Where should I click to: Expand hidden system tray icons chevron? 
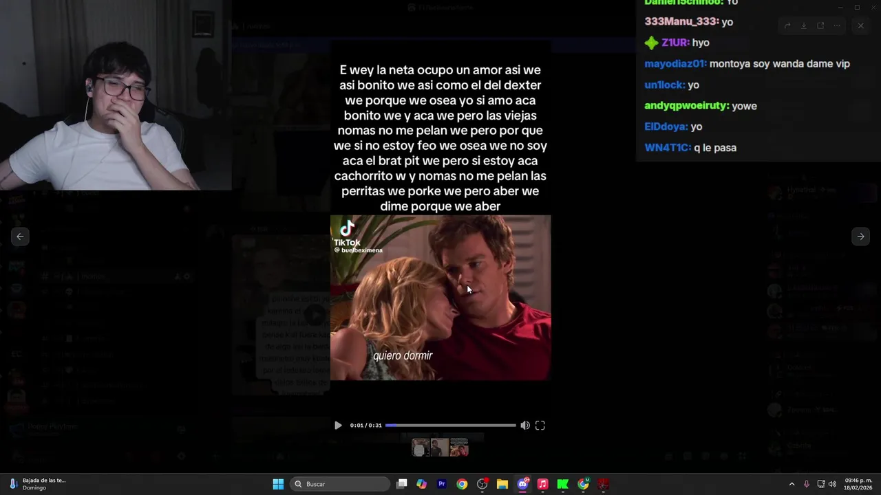792,484
